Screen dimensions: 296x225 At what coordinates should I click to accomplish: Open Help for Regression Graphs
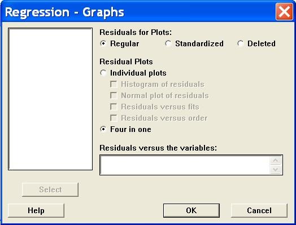pyautogui.click(x=36, y=210)
